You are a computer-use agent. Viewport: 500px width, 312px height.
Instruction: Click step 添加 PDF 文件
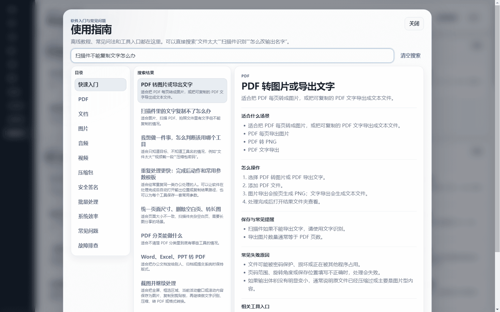pyautogui.click(x=266, y=185)
